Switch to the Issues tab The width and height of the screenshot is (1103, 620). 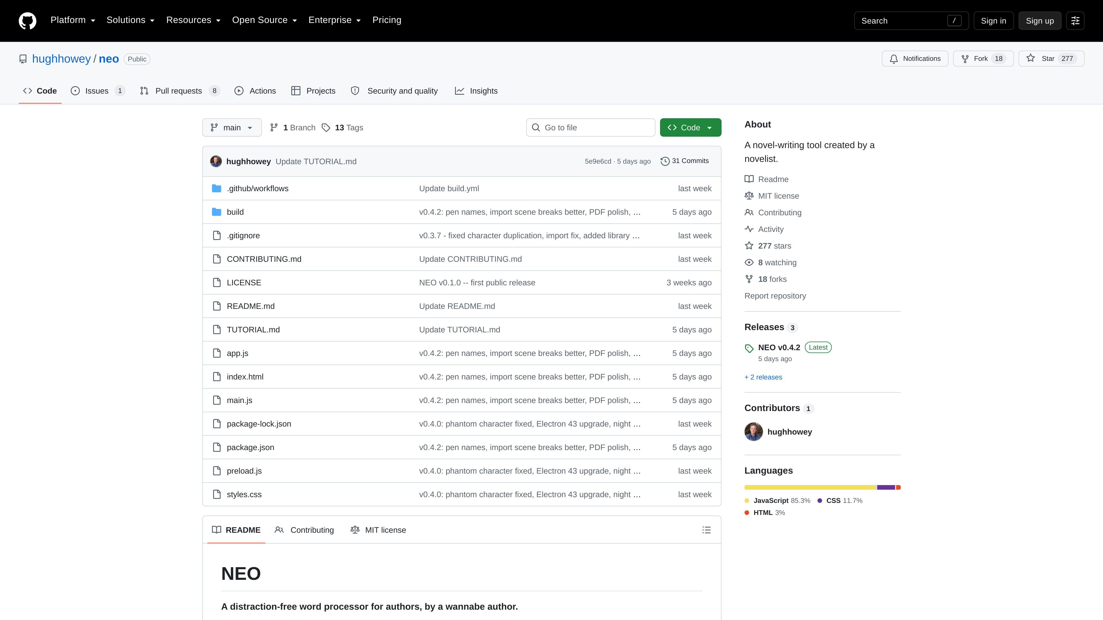98,91
